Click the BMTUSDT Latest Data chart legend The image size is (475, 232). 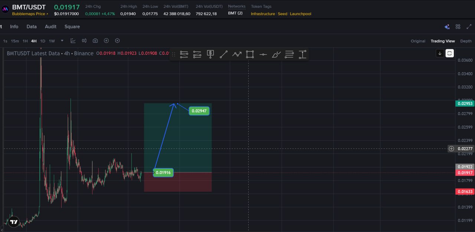coord(50,53)
